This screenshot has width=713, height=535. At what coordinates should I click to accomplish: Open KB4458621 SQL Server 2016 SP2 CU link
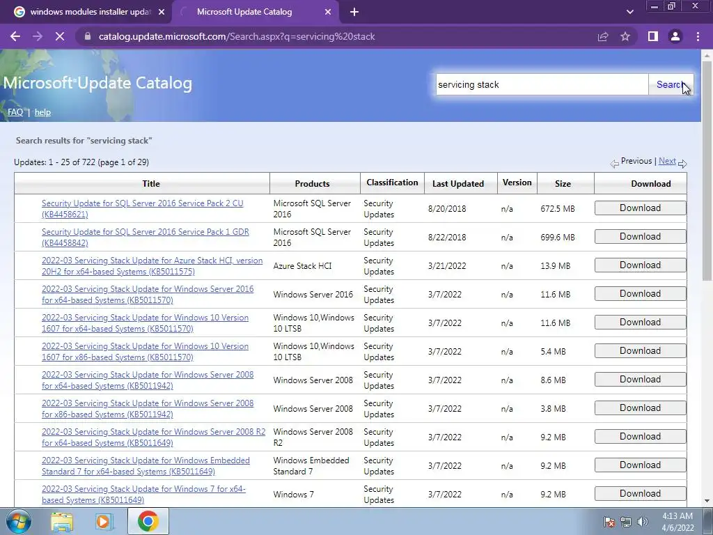coord(142,209)
